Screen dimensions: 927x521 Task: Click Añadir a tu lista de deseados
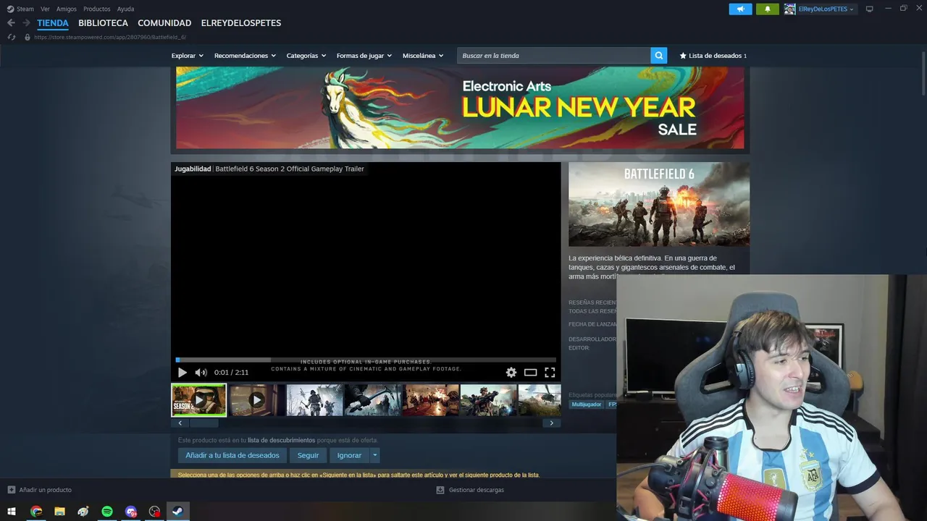coord(232,456)
